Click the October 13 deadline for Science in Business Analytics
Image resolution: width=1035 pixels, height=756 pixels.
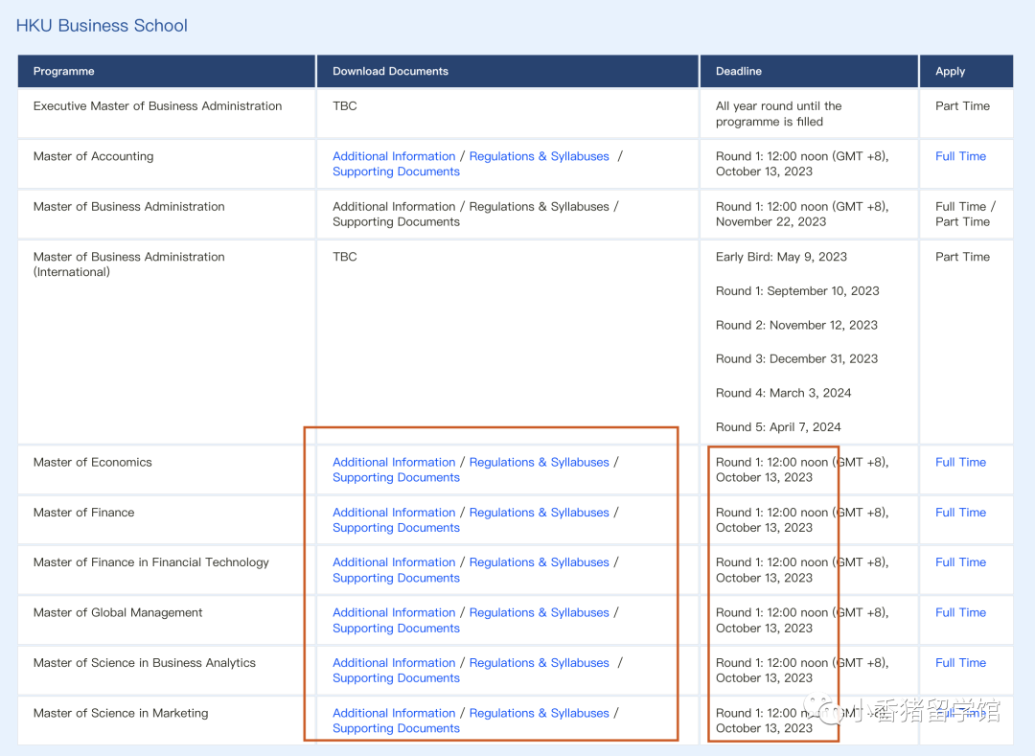[x=802, y=671]
